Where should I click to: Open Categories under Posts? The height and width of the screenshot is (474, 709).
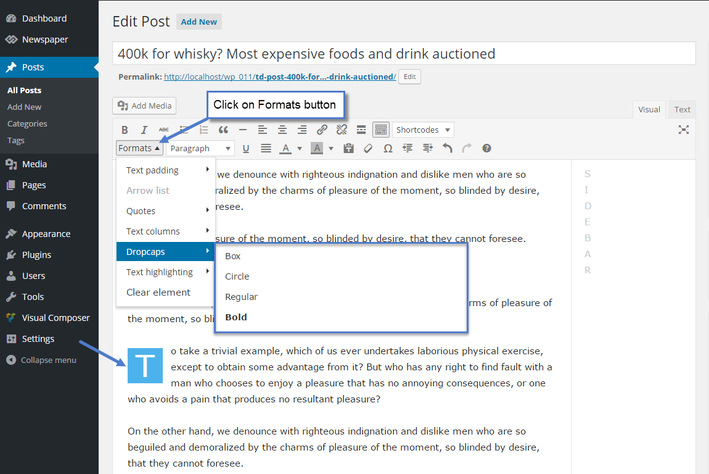click(x=27, y=123)
